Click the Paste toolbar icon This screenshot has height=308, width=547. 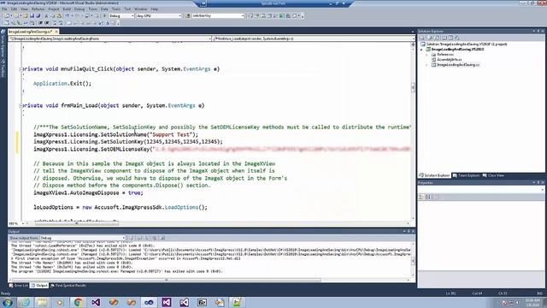tap(59, 15)
